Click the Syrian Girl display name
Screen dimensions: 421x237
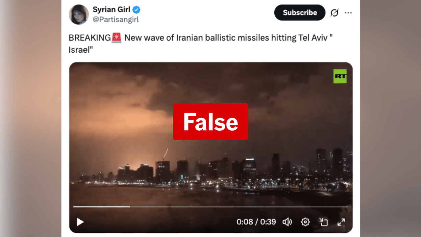[111, 9]
